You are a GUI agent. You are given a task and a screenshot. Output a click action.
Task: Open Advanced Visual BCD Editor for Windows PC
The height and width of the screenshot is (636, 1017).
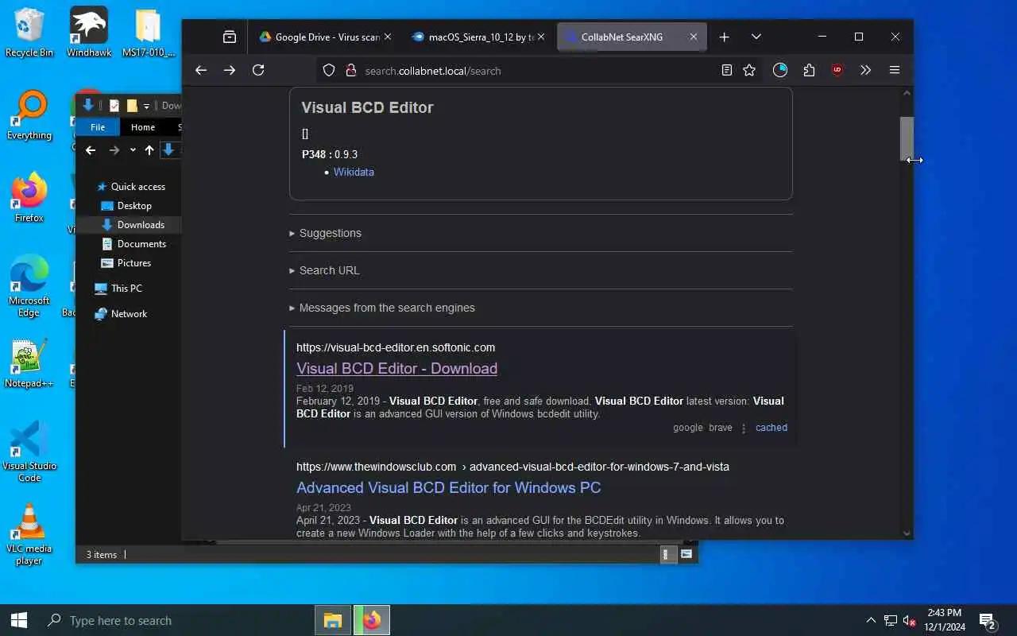point(448,487)
